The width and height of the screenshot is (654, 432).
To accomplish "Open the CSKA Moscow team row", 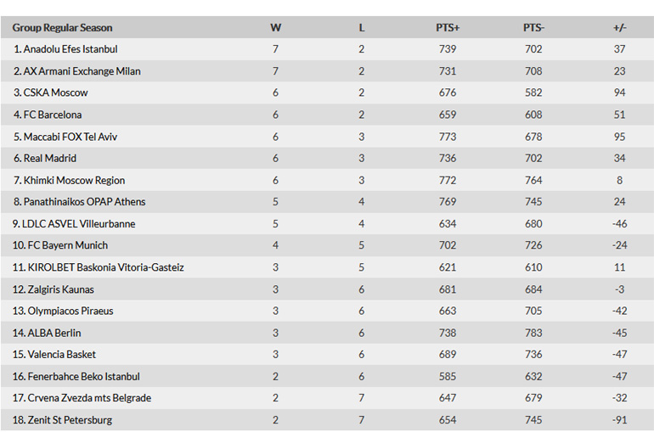I will 56,93.
